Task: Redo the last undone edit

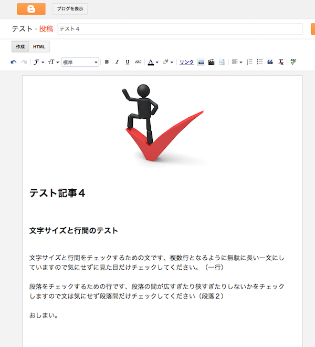Action: coord(24,62)
